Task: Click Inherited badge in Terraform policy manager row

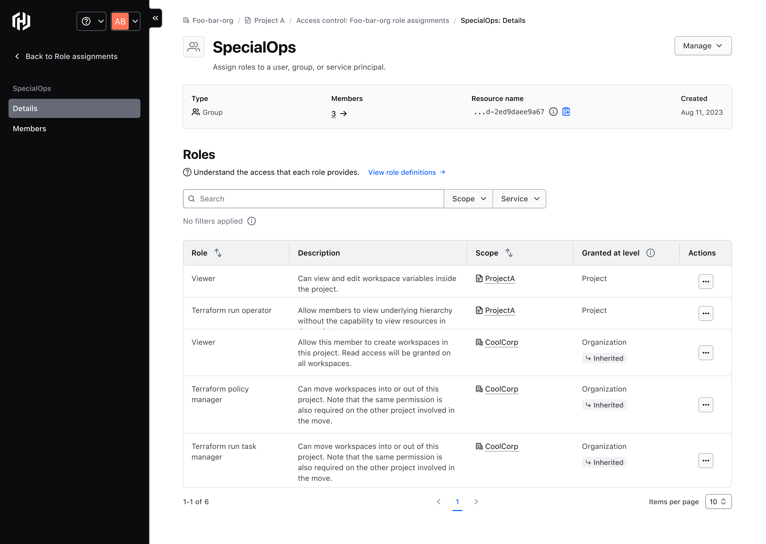Action: point(604,405)
